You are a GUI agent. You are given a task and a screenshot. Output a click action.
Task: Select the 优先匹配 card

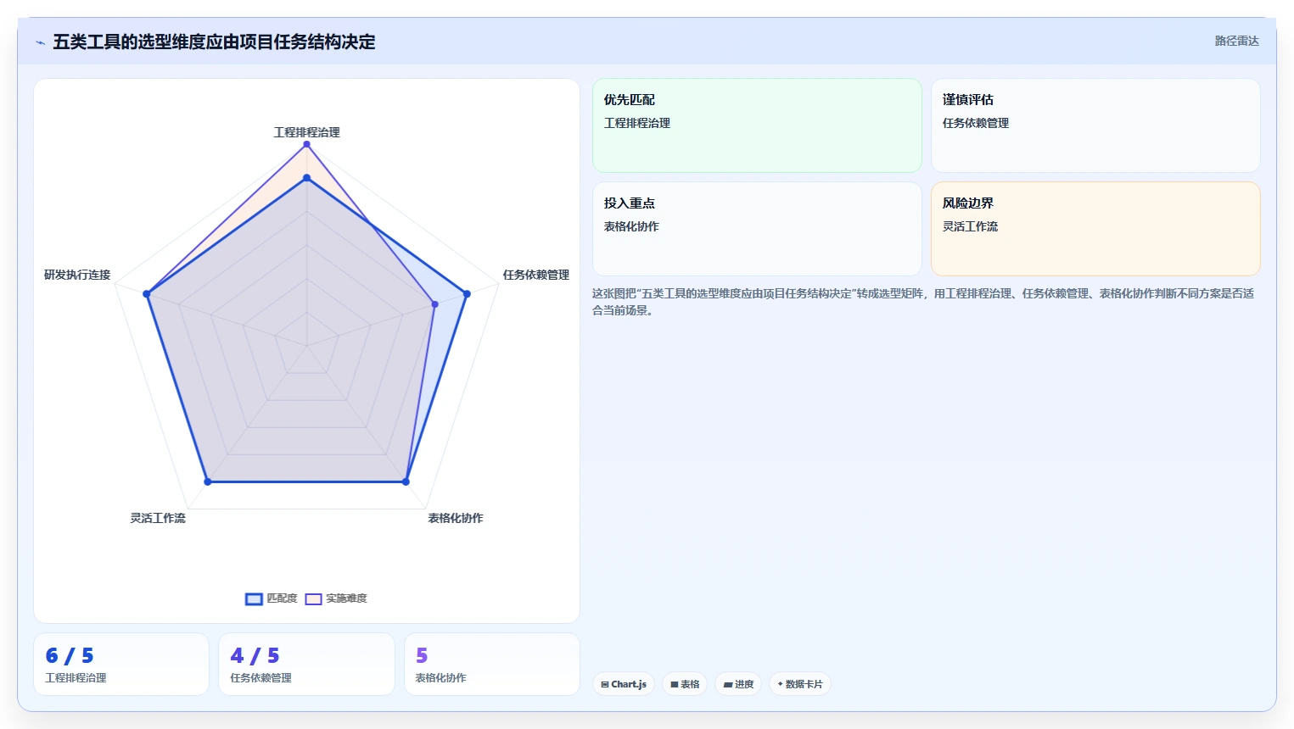(x=757, y=125)
